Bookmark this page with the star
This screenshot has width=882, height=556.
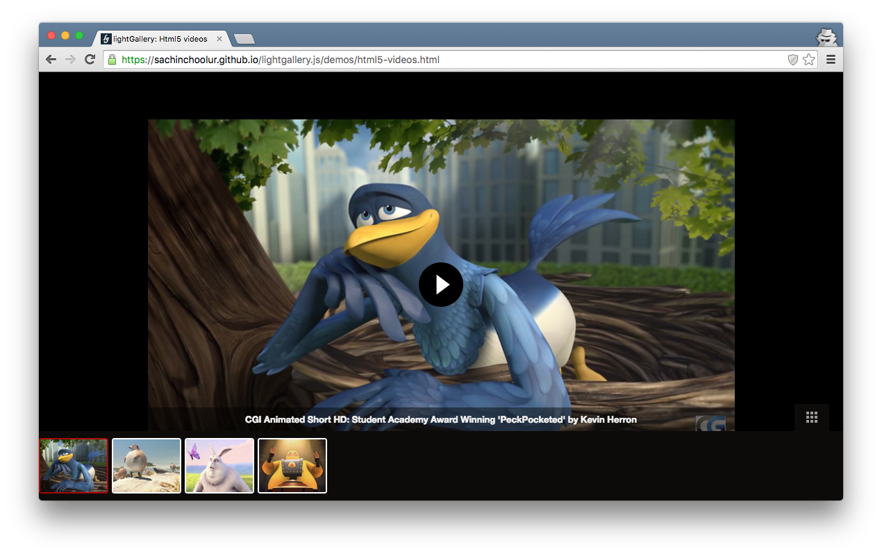tap(808, 60)
